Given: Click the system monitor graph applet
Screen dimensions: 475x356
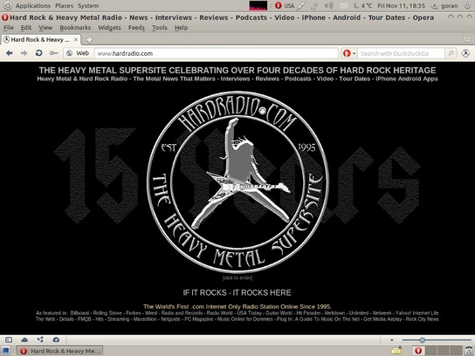Looking at the screenshot, I should [x=258, y=5].
